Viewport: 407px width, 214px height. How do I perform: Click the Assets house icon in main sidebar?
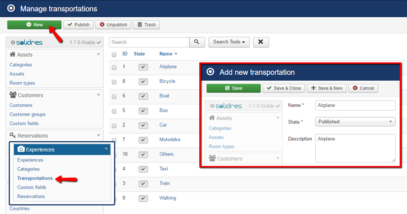tap(12, 54)
